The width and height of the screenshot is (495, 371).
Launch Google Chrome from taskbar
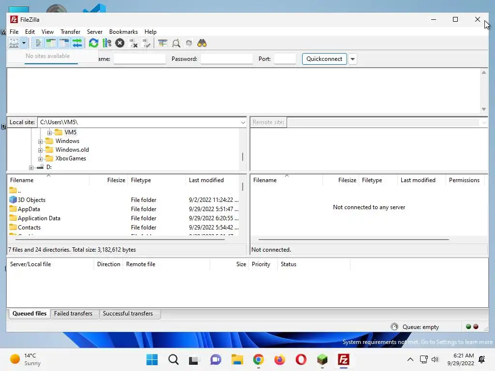(x=258, y=359)
